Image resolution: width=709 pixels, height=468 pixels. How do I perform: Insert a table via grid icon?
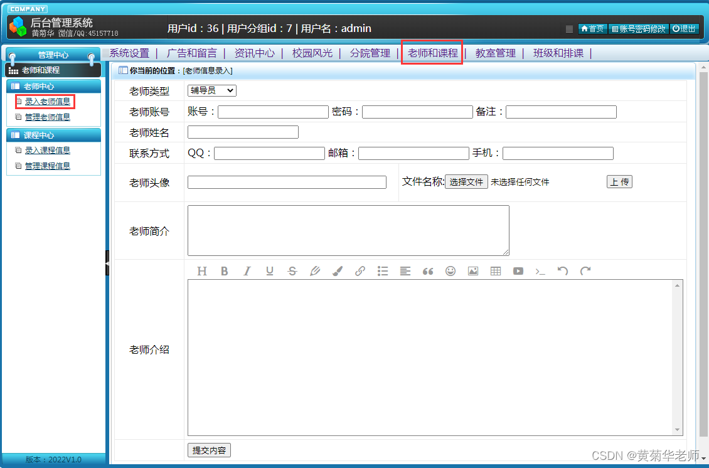(496, 271)
